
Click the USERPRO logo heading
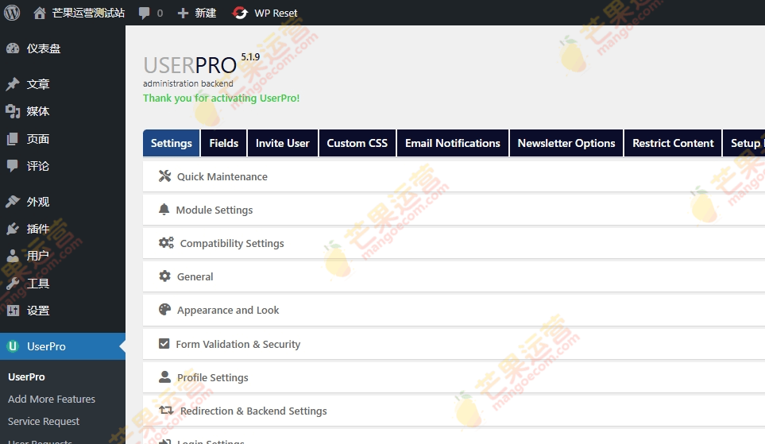tap(190, 65)
